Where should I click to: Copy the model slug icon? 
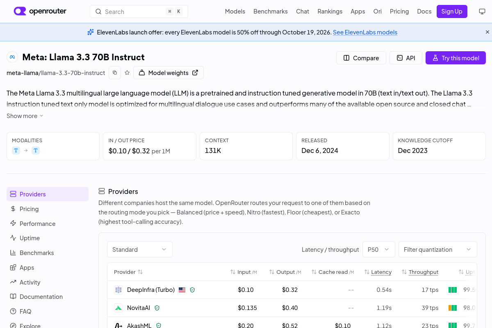[x=115, y=73]
